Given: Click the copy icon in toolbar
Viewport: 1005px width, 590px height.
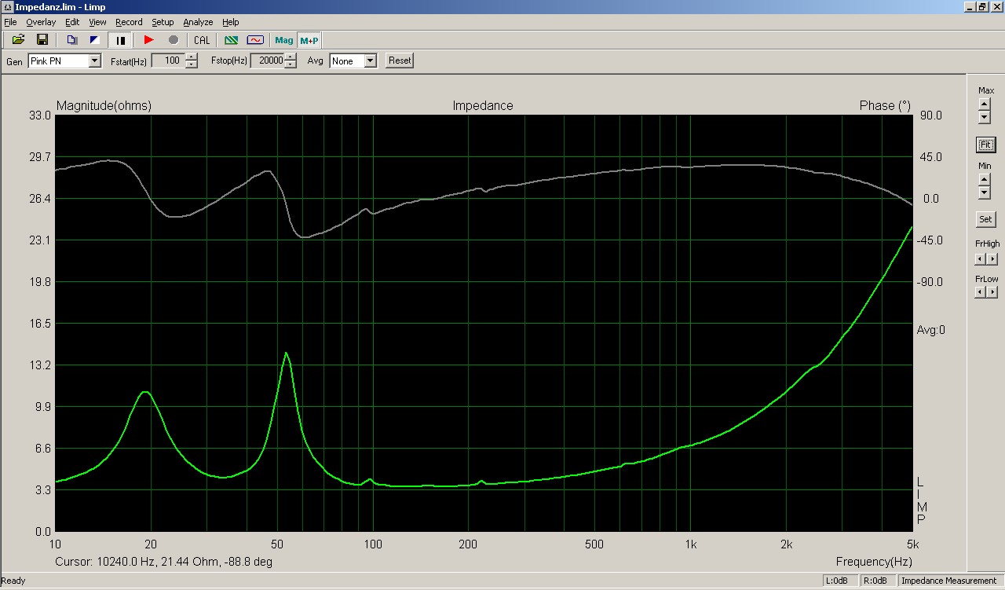Looking at the screenshot, I should 72,40.
